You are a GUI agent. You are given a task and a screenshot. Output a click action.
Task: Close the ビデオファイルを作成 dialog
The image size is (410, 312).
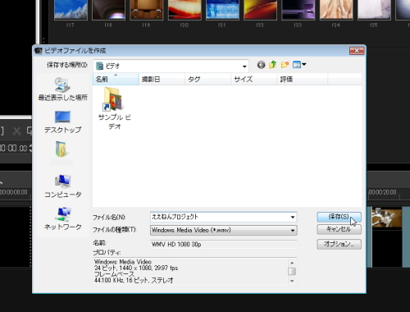357,51
